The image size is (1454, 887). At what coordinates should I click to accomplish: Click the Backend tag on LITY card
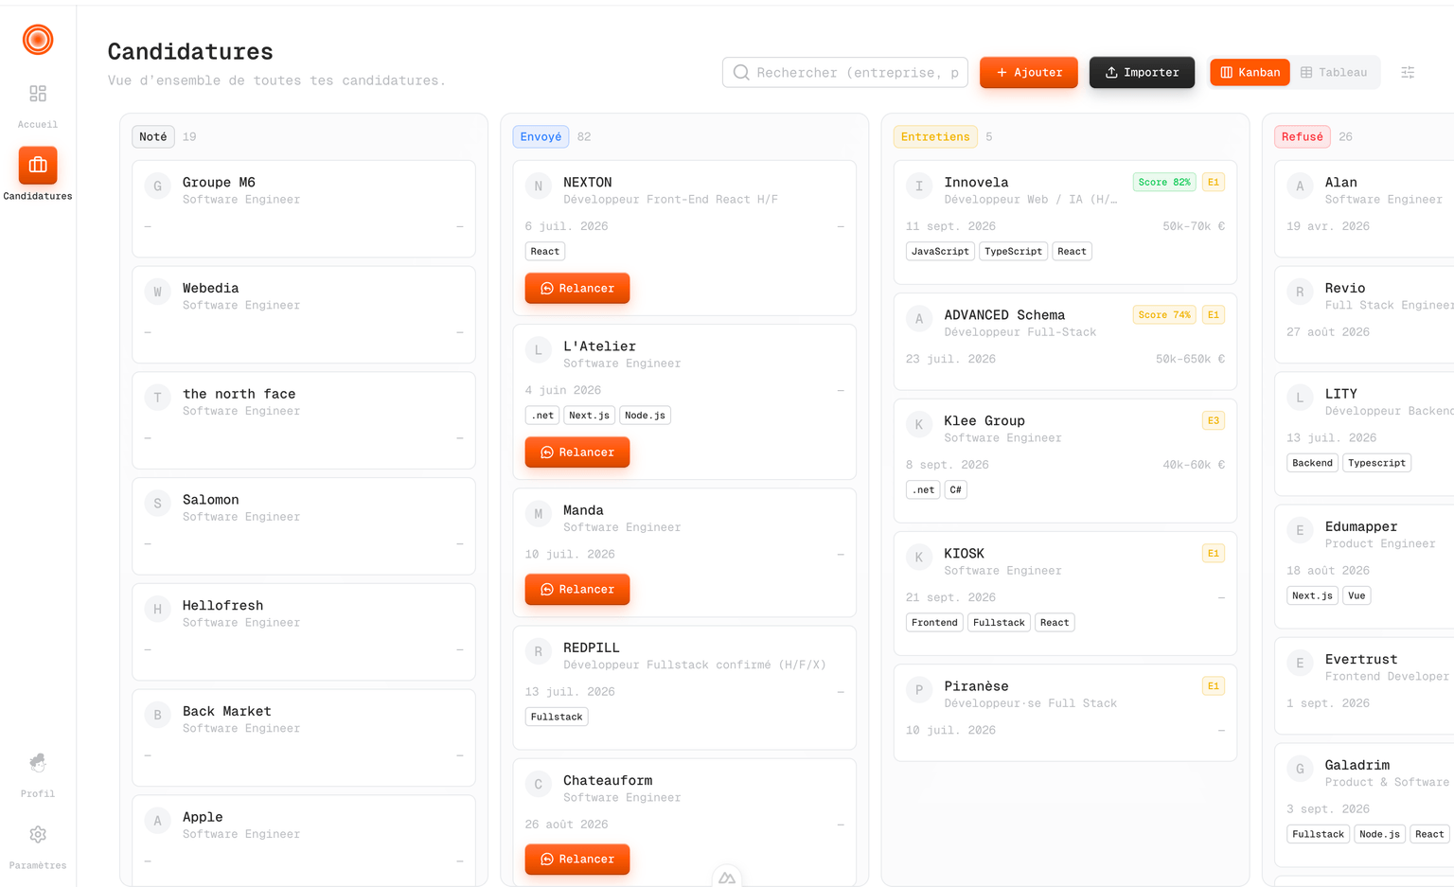pos(1312,463)
